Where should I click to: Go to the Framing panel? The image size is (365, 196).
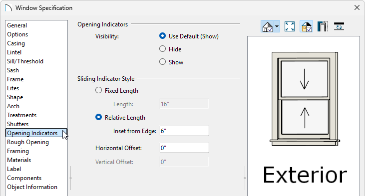click(x=36, y=151)
